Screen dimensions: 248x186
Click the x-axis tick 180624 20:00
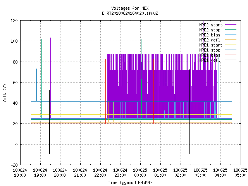point(60,173)
